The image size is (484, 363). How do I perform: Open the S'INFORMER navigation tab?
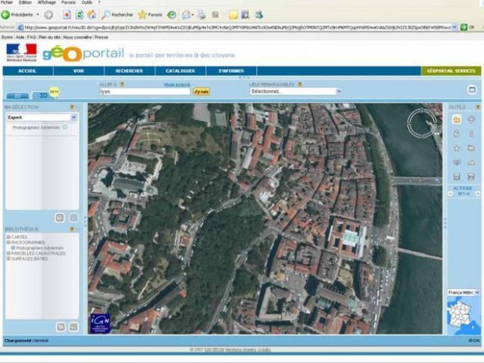point(231,71)
